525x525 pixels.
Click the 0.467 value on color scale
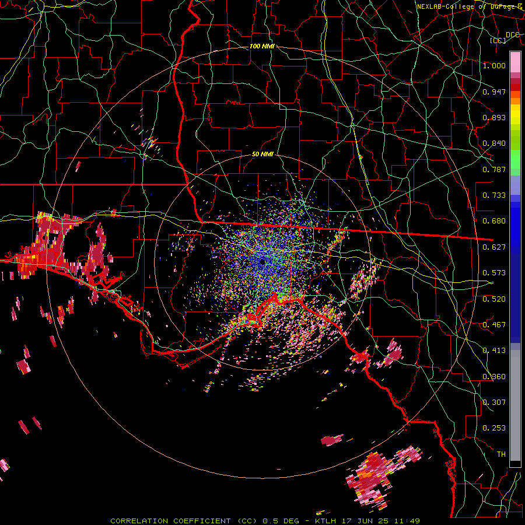pyautogui.click(x=494, y=325)
